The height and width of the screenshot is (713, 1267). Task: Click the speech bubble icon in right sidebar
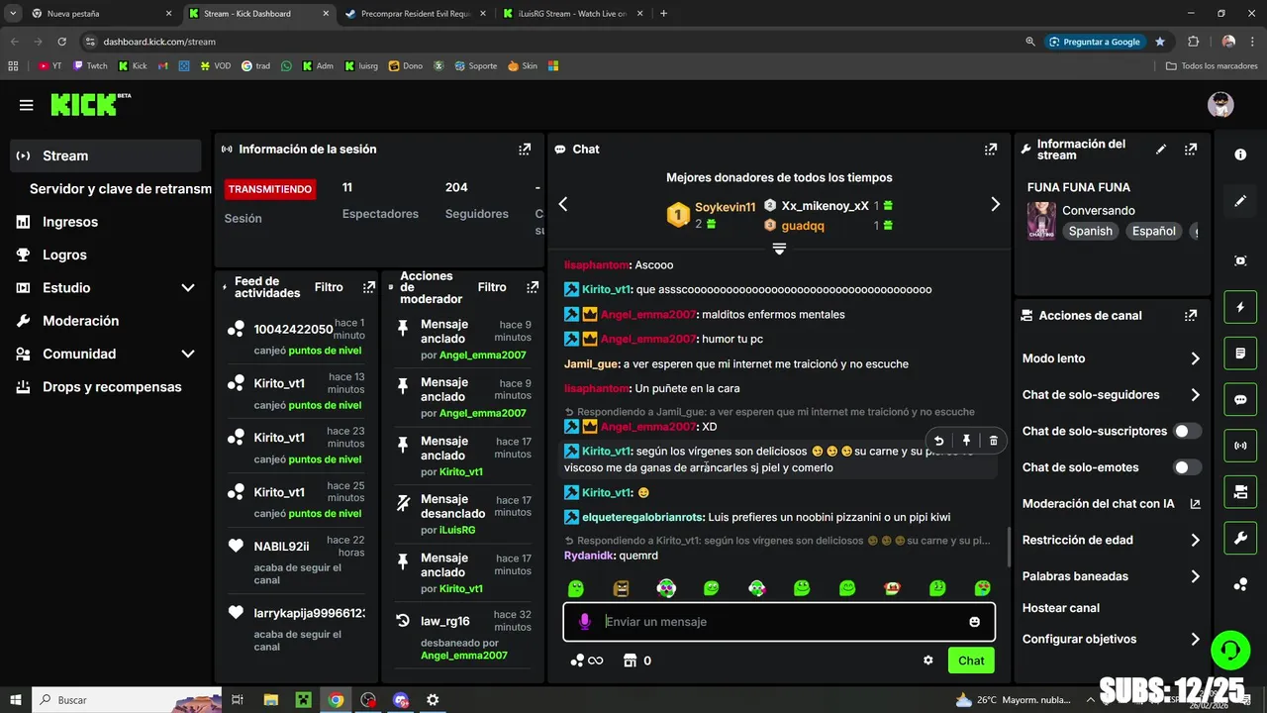click(1240, 400)
